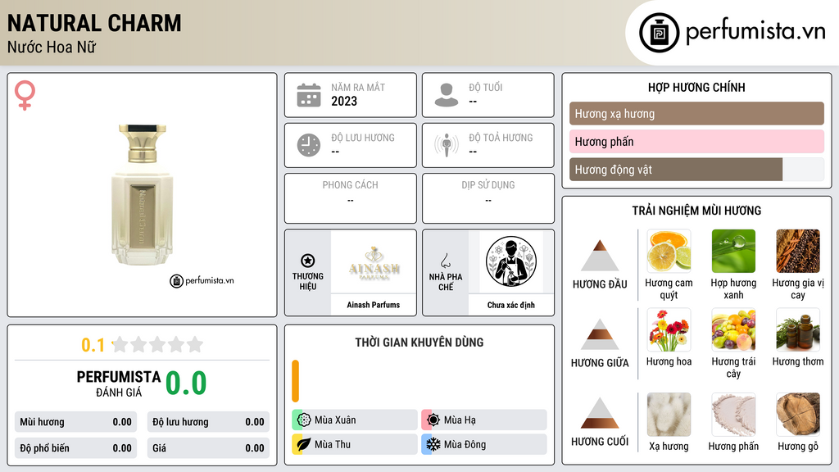Click the Giá 0.00 score row

tap(208, 448)
